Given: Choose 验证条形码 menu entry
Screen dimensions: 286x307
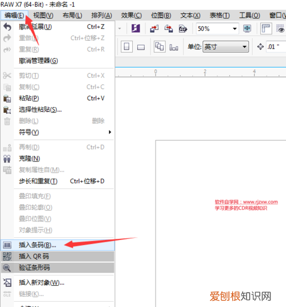Looking at the screenshot, I should (58, 267).
